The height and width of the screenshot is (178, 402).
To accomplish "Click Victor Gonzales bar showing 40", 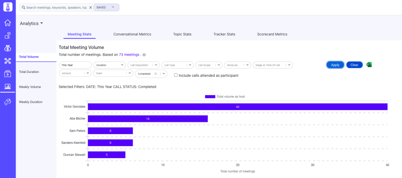I will click(x=238, y=107).
